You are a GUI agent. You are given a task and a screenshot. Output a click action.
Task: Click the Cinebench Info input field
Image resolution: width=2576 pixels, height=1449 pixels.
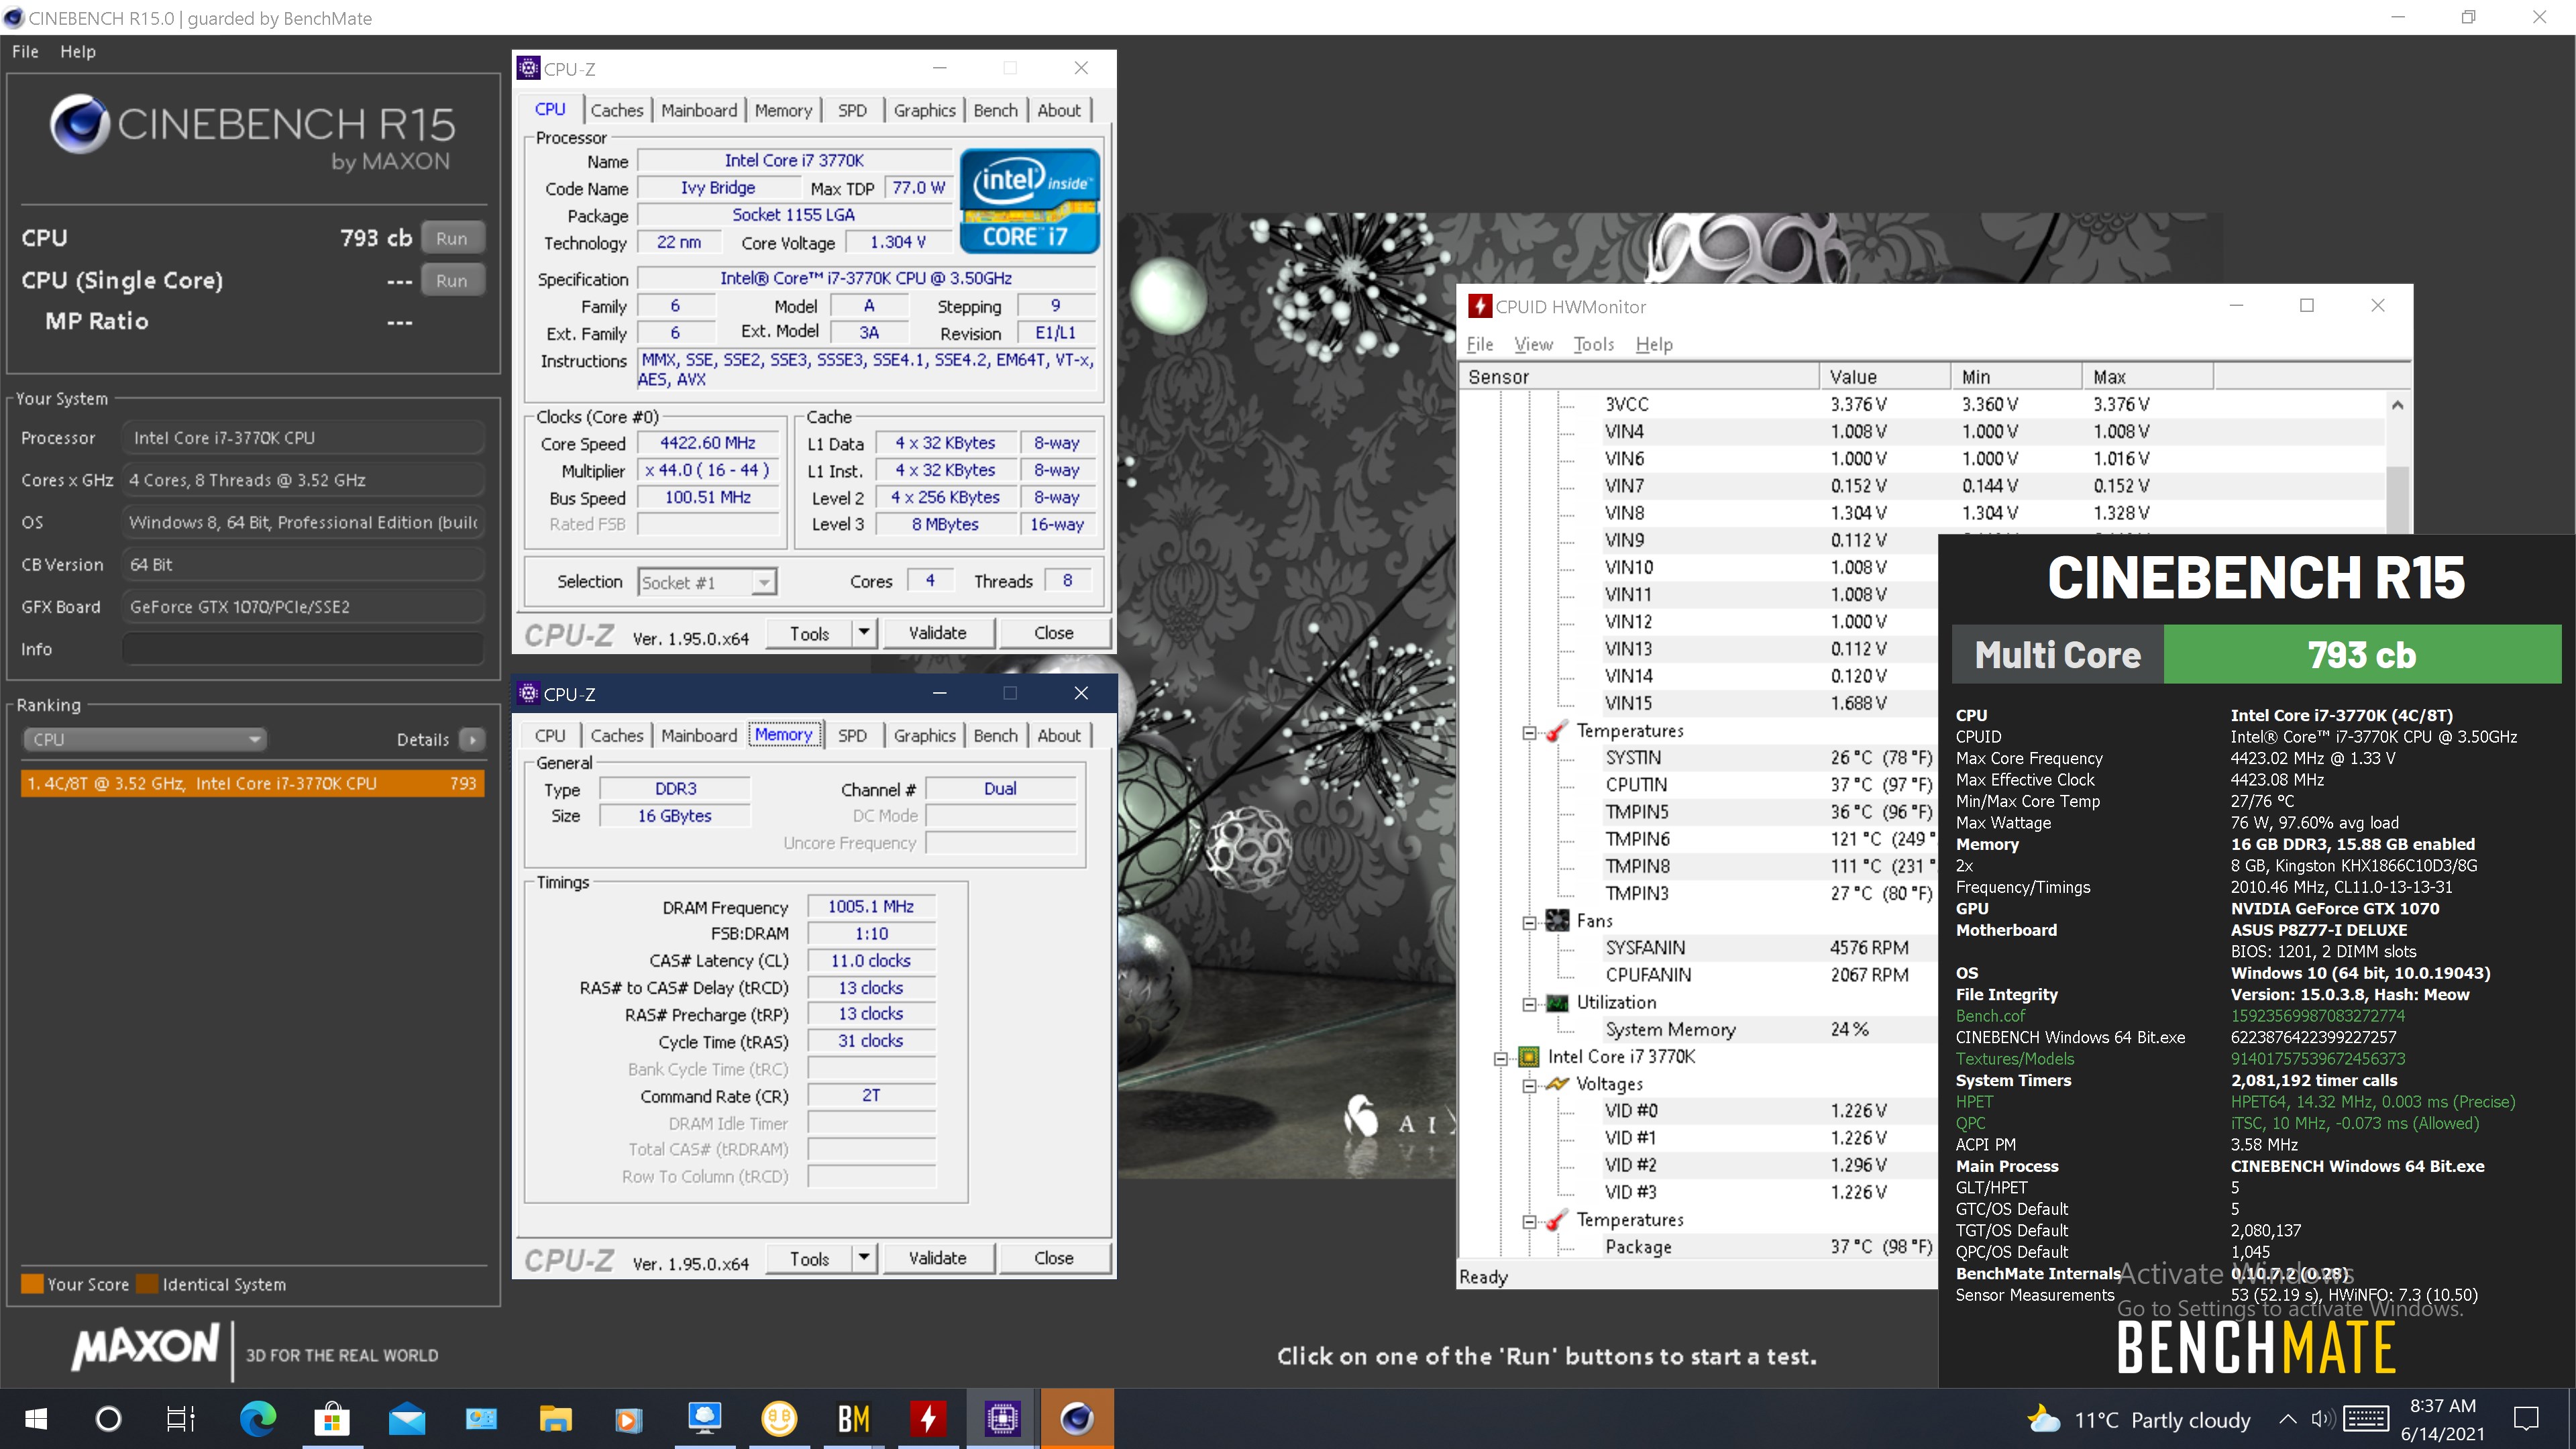303,649
